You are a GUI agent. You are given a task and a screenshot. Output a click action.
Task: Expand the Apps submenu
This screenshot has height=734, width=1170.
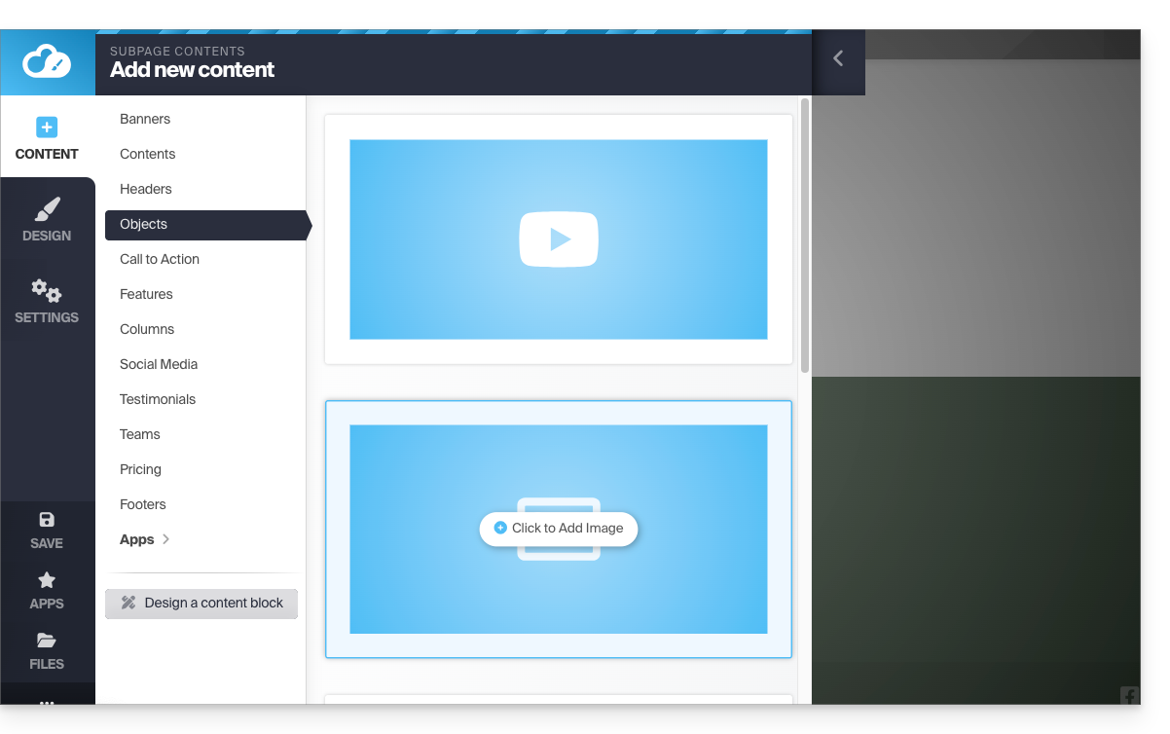point(145,539)
